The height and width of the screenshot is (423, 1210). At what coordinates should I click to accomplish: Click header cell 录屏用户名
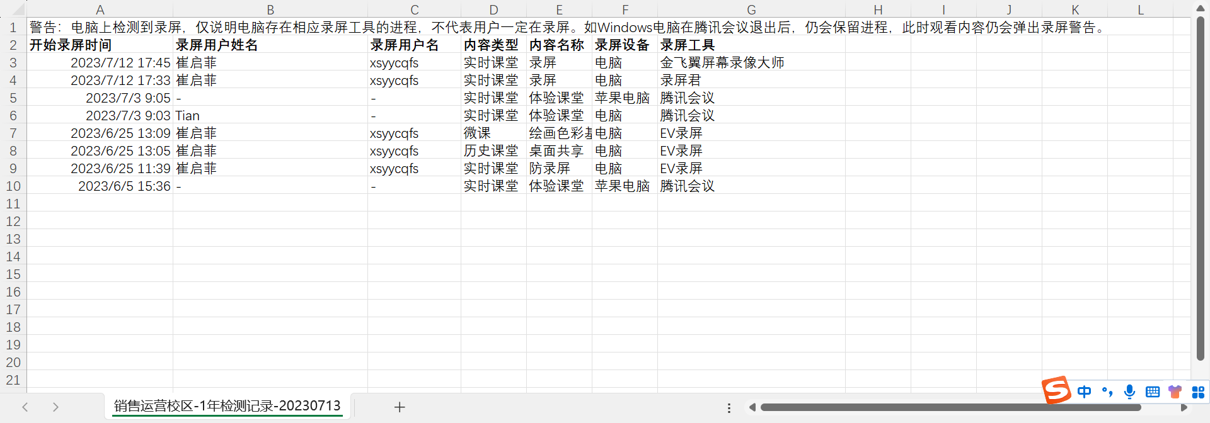[414, 45]
